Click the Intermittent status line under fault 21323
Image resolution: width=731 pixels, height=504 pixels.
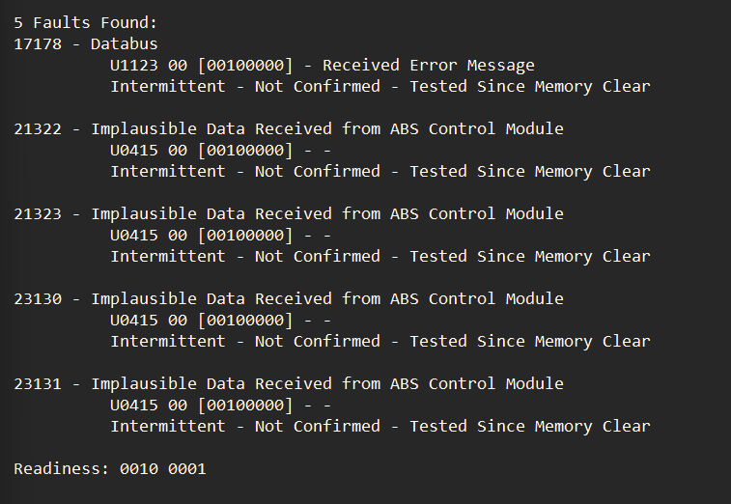click(x=380, y=257)
